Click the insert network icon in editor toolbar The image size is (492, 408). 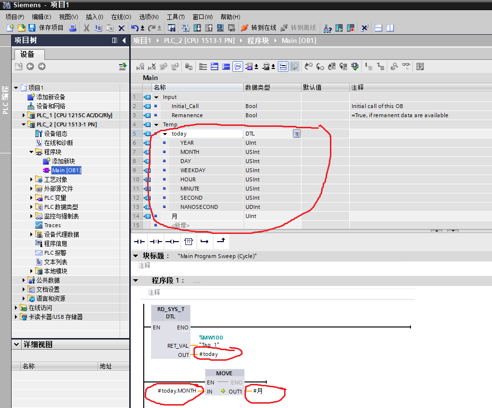[140, 67]
